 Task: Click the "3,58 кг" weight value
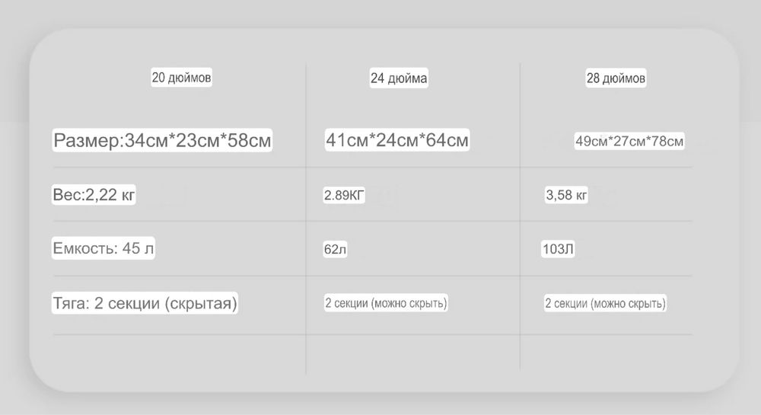pyautogui.click(x=566, y=196)
